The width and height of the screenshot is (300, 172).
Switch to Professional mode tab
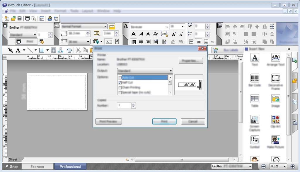pyautogui.click(x=70, y=166)
